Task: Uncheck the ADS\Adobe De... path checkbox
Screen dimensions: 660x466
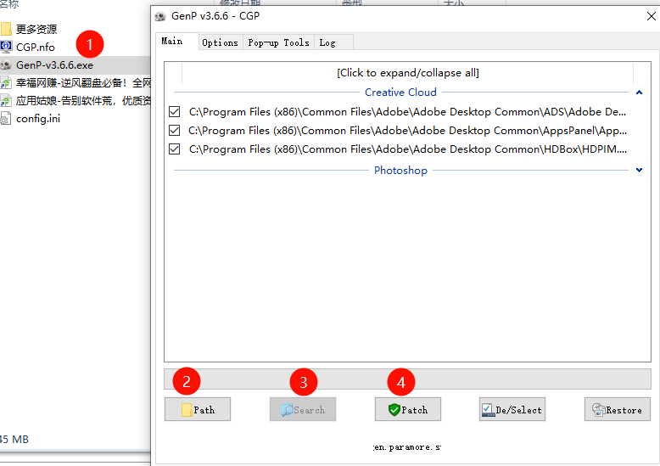Action: (174, 112)
